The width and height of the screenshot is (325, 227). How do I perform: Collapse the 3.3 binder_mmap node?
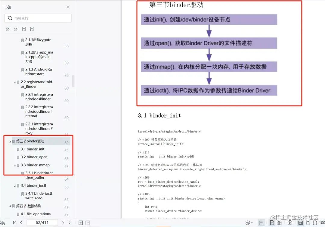pos(14,166)
